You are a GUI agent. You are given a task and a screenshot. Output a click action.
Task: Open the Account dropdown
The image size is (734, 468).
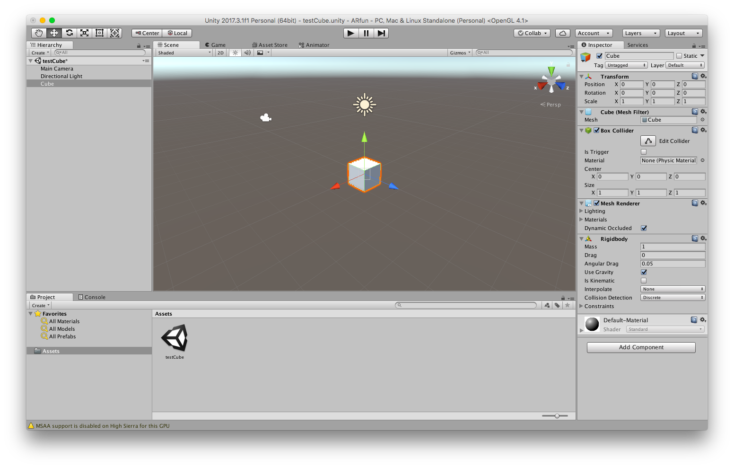tap(594, 33)
